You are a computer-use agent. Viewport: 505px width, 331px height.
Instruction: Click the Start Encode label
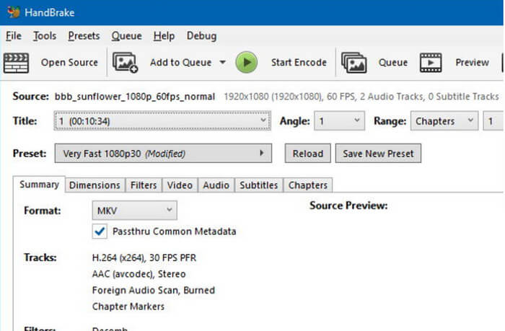tap(299, 63)
